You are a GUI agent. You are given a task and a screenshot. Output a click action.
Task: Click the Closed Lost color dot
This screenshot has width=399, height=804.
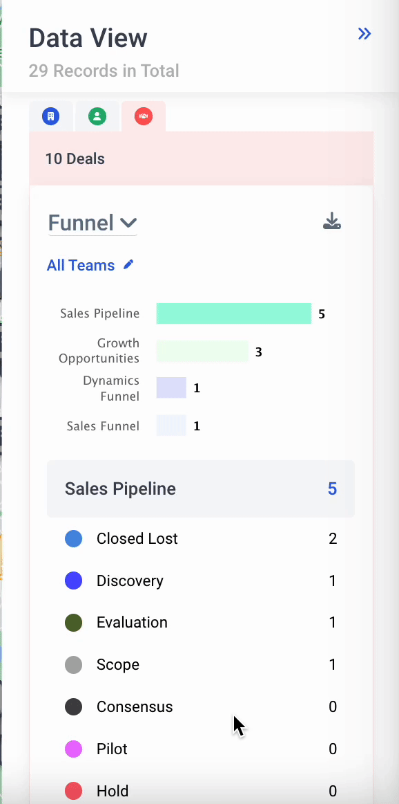coord(74,538)
